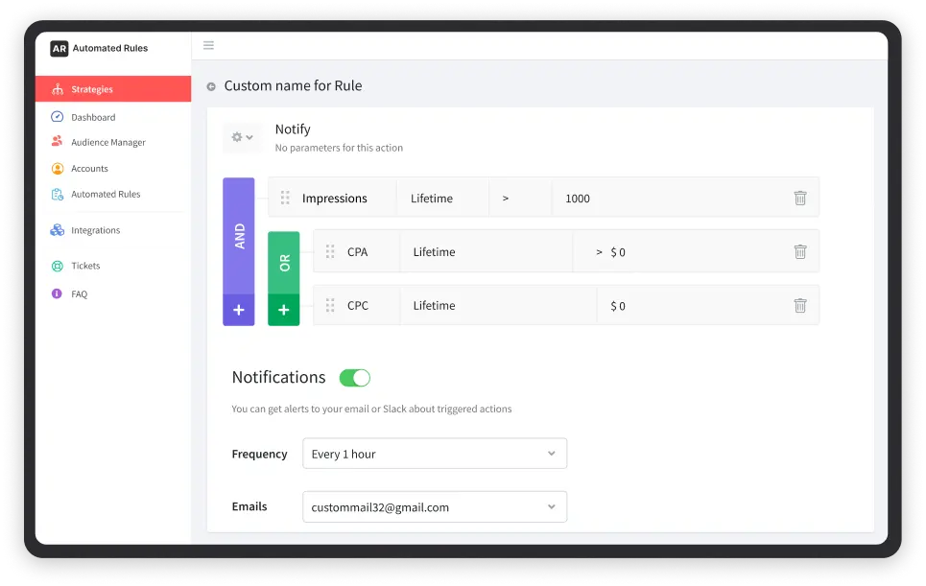The width and height of the screenshot is (926, 586).
Task: Open the gear action settings dropdown
Action: 242,137
